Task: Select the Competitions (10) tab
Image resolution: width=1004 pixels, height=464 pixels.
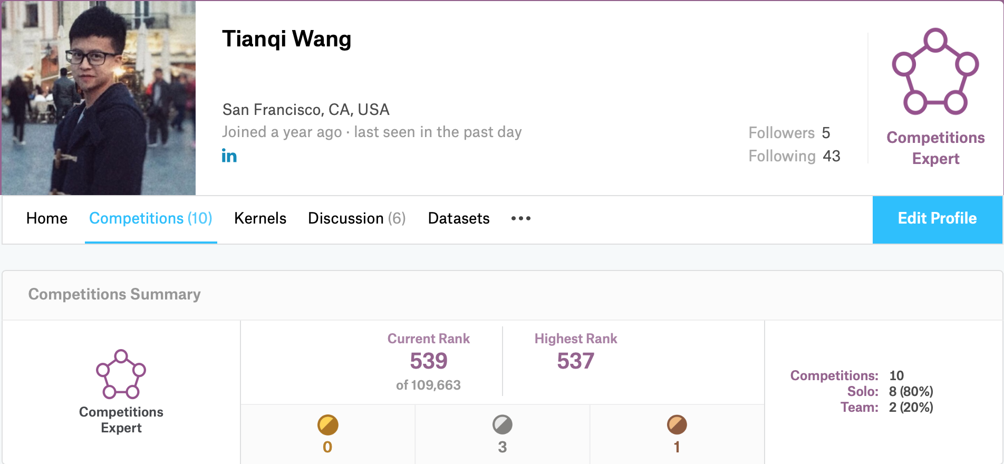Action: pyautogui.click(x=151, y=218)
